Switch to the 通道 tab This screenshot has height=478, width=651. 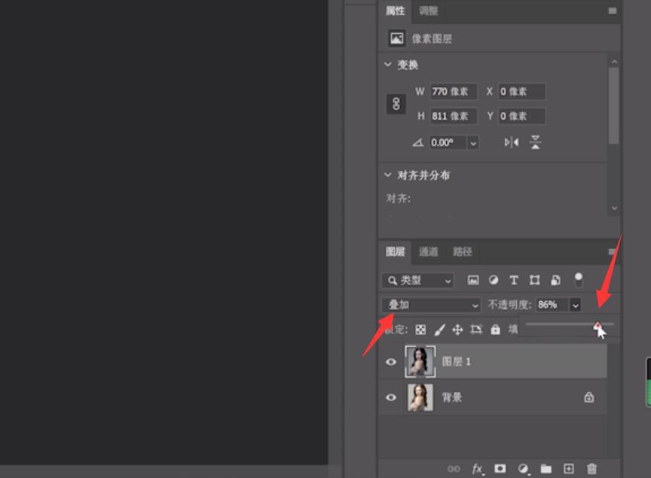click(x=428, y=252)
